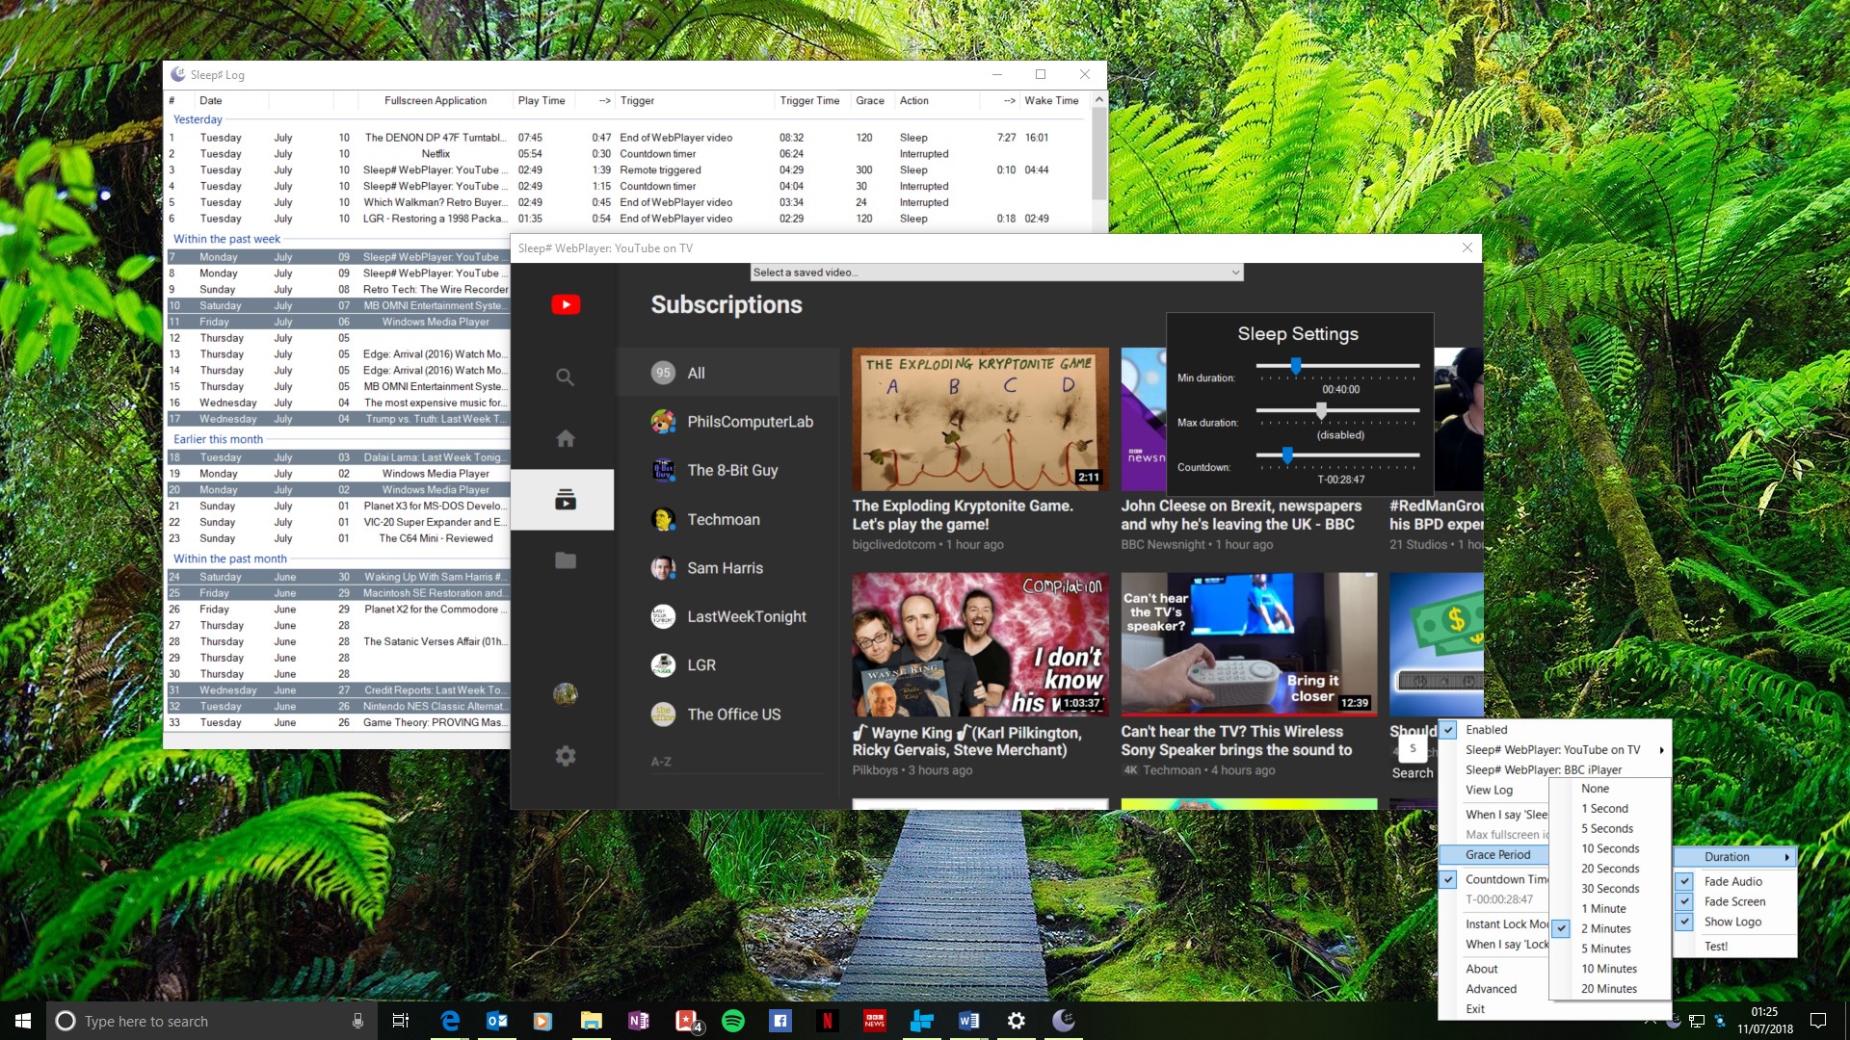Click the Sleep# moon icon in taskbar
The width and height of the screenshot is (1850, 1040).
1064,1021
